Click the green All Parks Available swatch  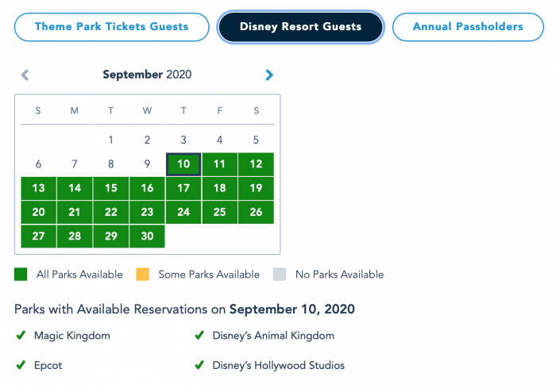click(x=21, y=275)
